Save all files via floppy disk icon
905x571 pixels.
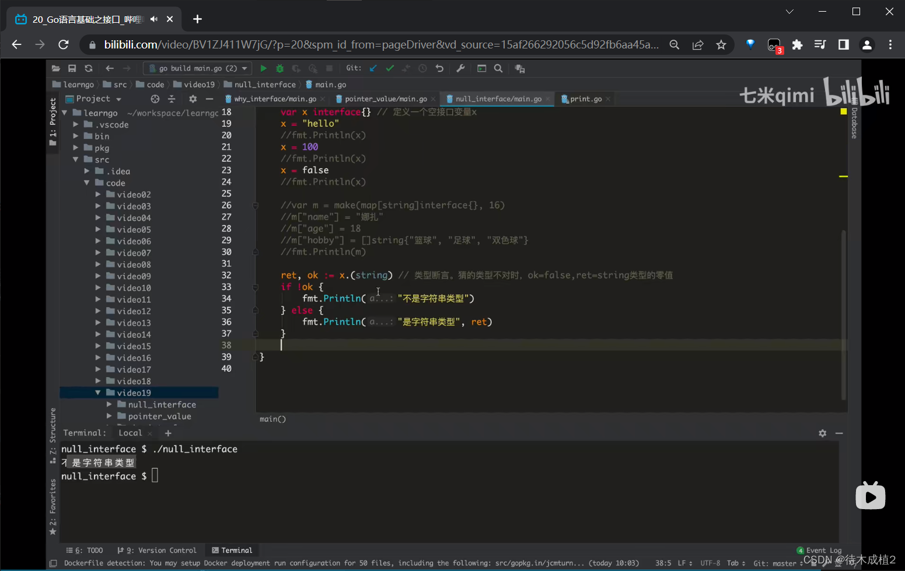pyautogui.click(x=72, y=68)
